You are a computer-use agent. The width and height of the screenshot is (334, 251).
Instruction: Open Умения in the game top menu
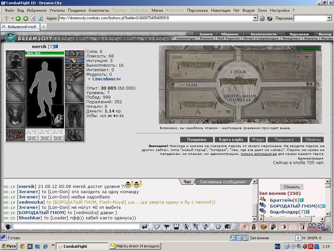point(206,39)
